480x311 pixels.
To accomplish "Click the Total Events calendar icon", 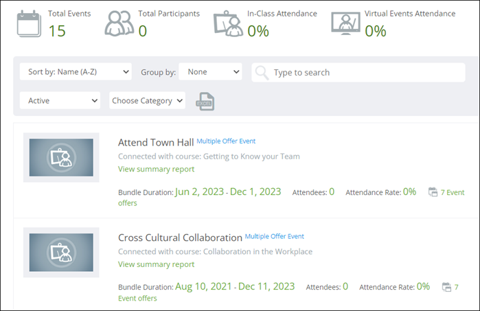I will tap(29, 23).
